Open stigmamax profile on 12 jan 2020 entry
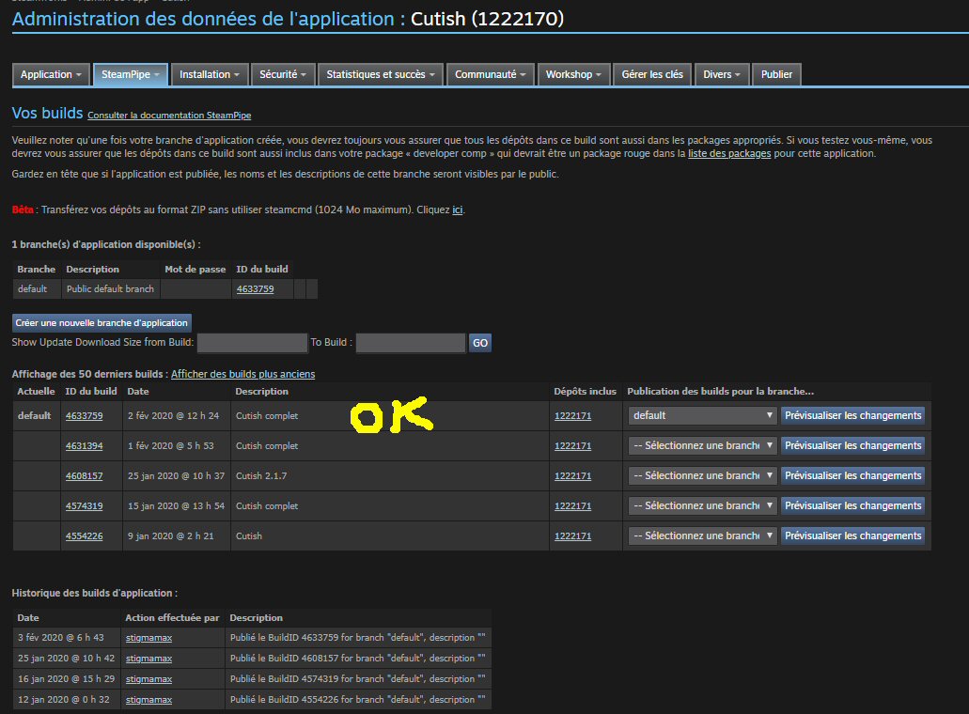The width and height of the screenshot is (969, 714). point(148,700)
